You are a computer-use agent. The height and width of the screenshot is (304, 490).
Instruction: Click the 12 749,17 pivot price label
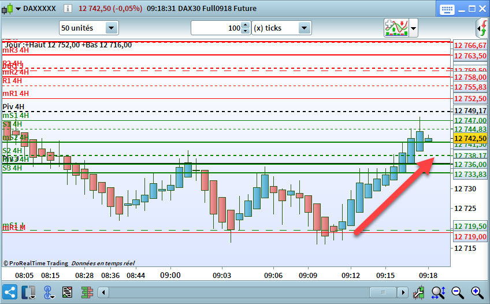pos(470,111)
